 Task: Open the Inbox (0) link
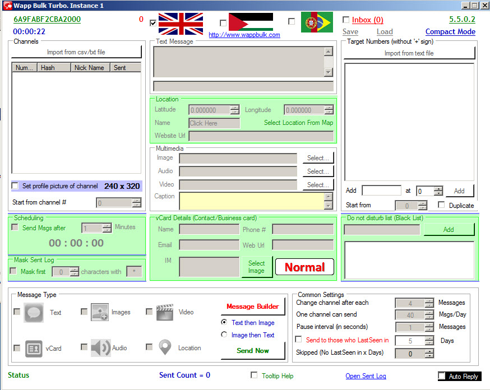368,20
